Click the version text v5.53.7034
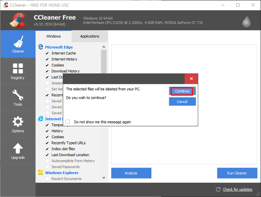The width and height of the screenshot is (261, 197). click(49, 25)
